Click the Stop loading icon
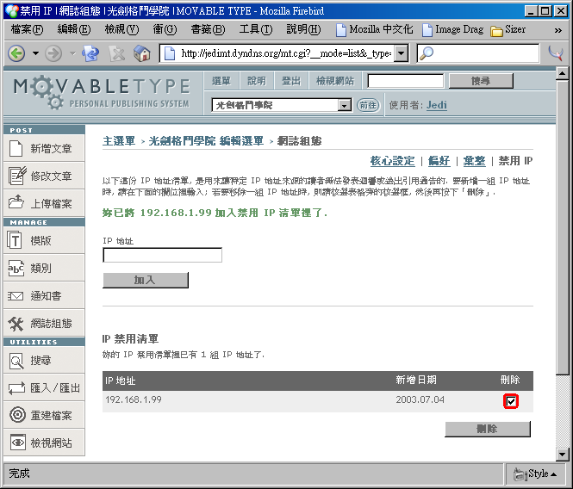This screenshot has width=573, height=489. (116, 53)
